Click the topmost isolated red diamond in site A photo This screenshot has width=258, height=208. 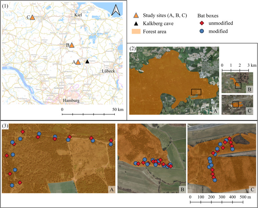[x=23, y=131]
